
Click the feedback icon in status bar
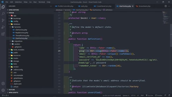165,95
